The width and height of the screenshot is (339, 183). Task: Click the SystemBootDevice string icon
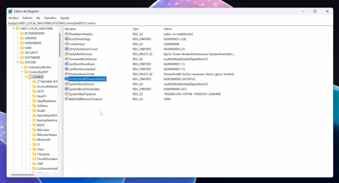pyautogui.click(x=66, y=84)
